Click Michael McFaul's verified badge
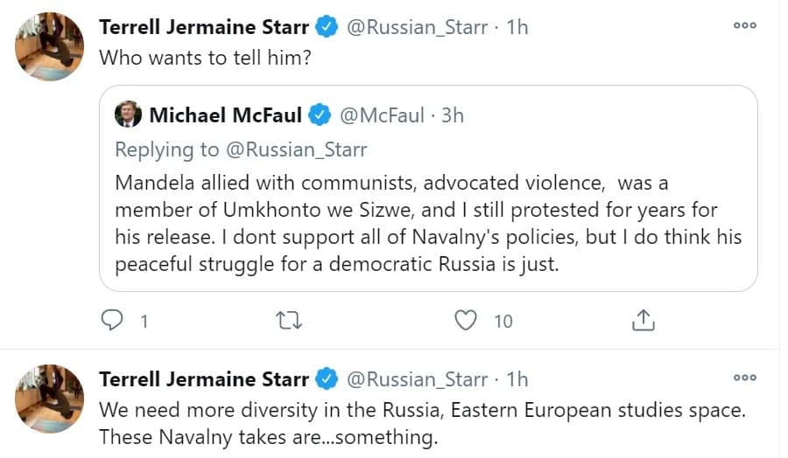Image resolution: width=788 pixels, height=458 pixels. point(320,115)
